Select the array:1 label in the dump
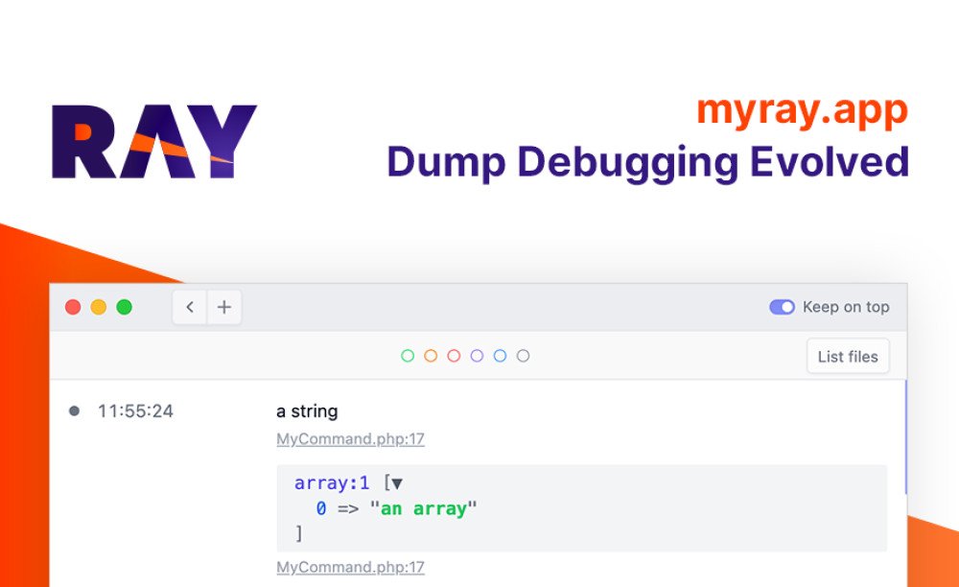 coord(332,483)
